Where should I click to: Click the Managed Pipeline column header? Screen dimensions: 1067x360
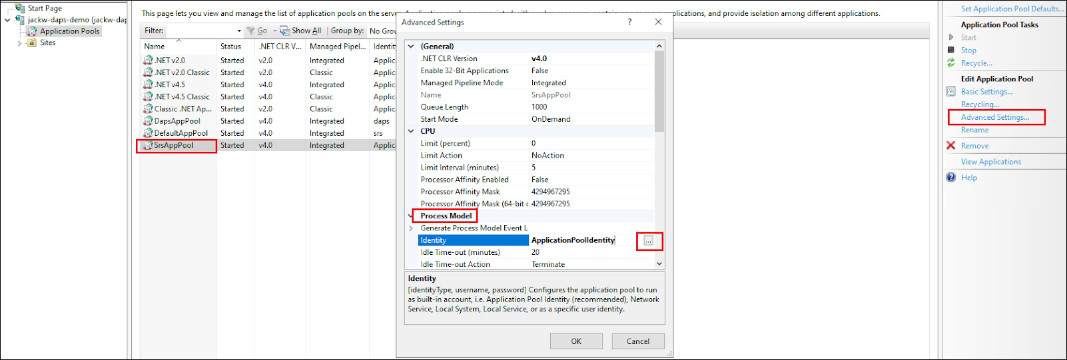pyautogui.click(x=338, y=47)
